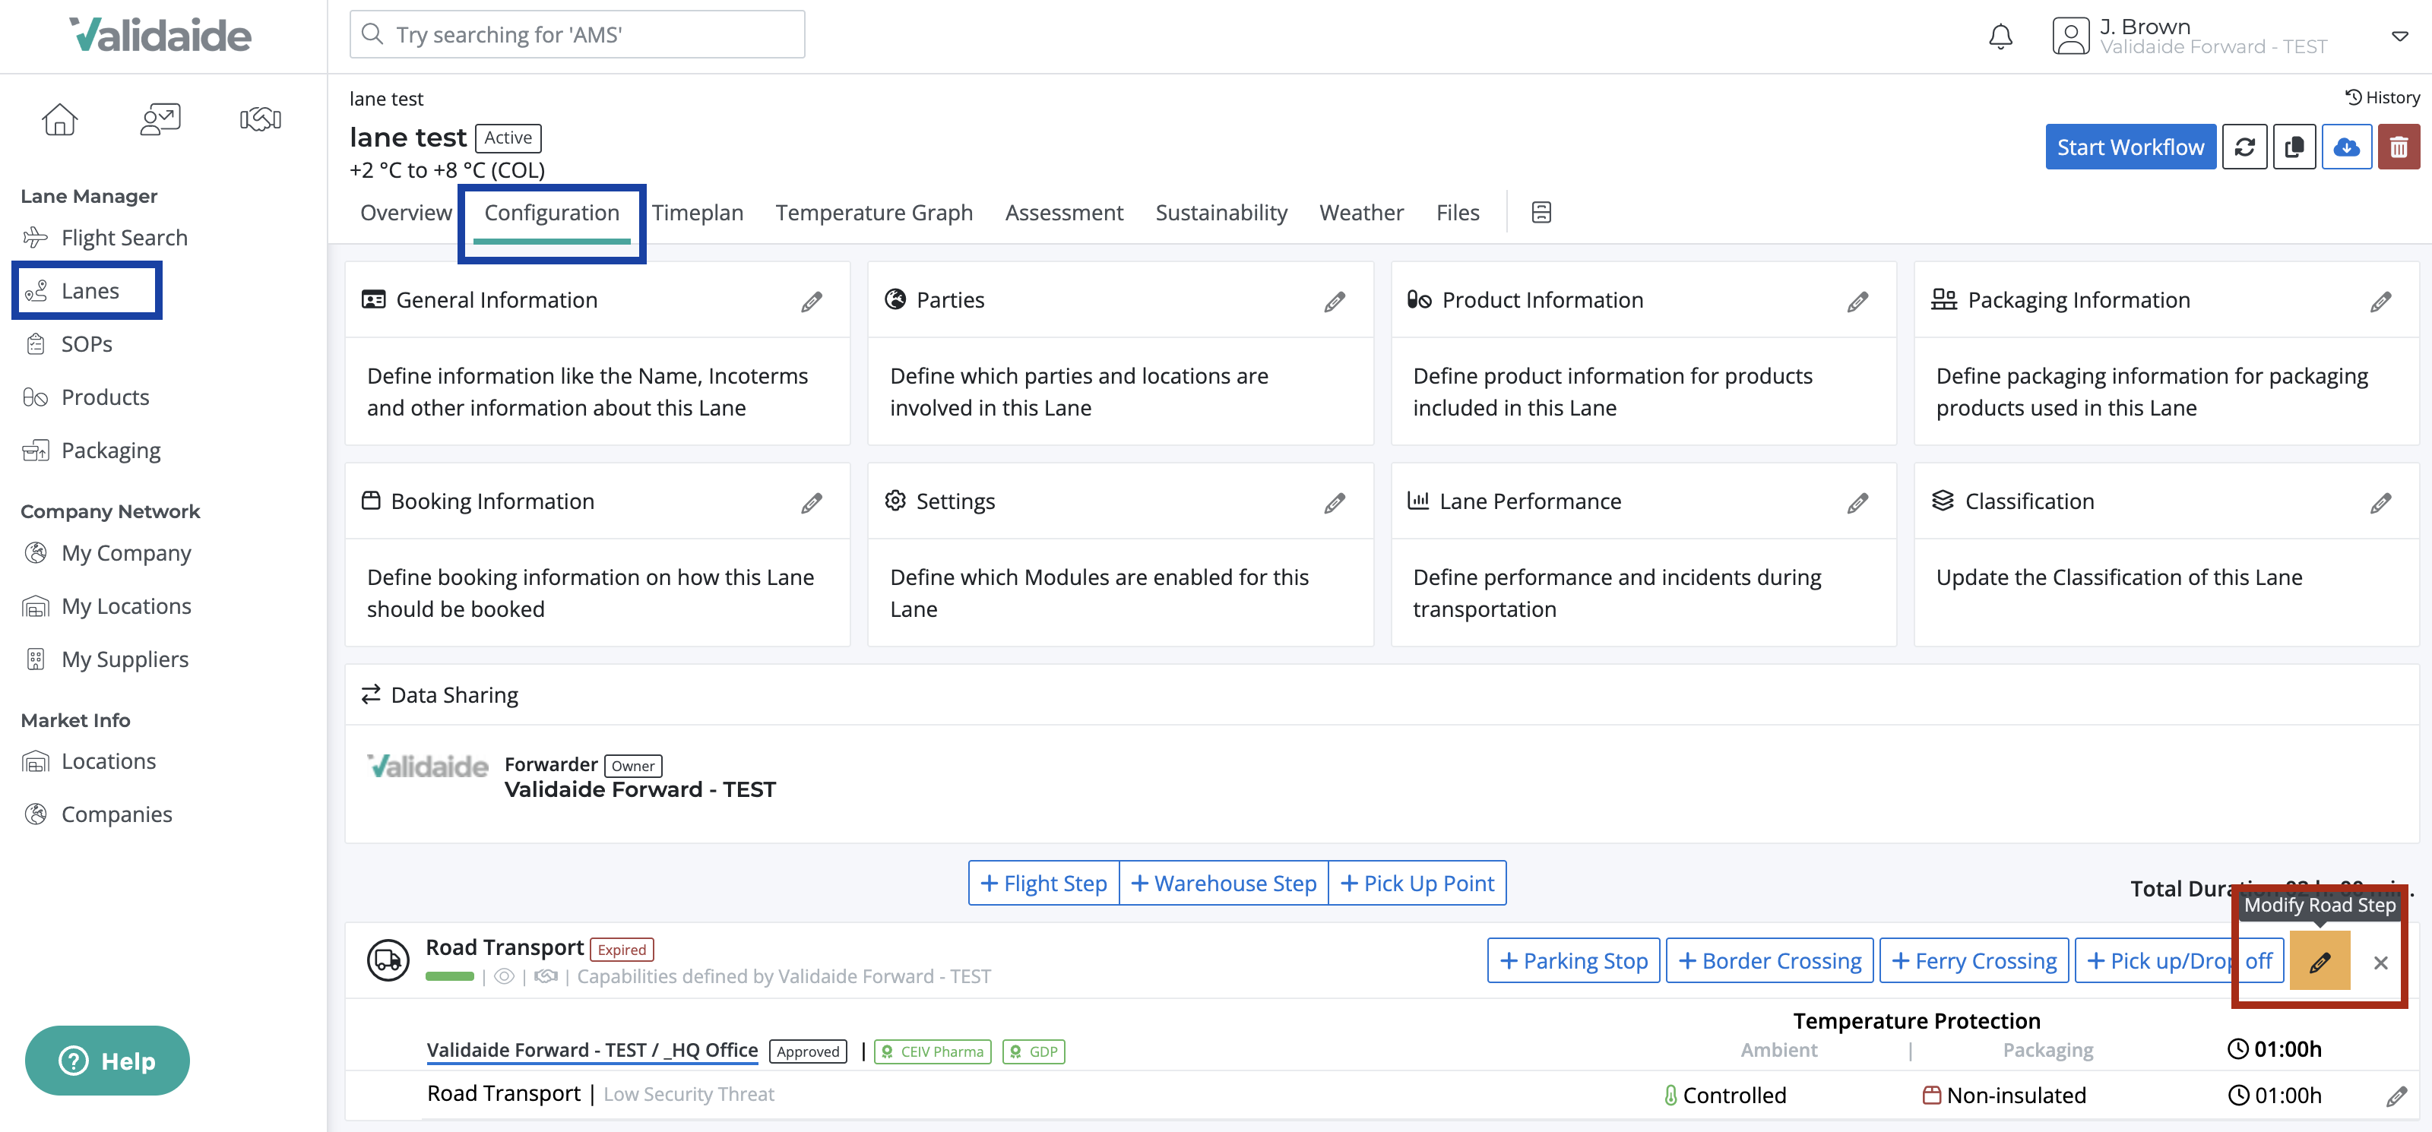Click the notification bell icon
Viewport: 2432px width, 1132px height.
coord(2000,36)
